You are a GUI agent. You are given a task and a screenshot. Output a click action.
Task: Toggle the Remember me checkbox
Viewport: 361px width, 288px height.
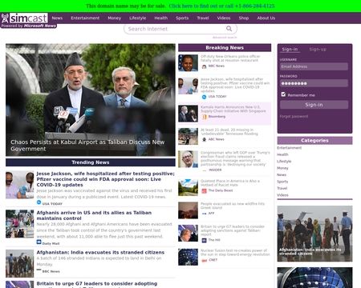pos(283,94)
